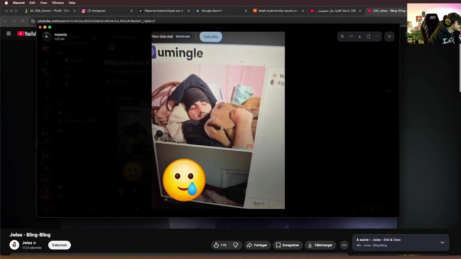
Task: Open Apple menu in menu bar
Action: pyautogui.click(x=6, y=3)
